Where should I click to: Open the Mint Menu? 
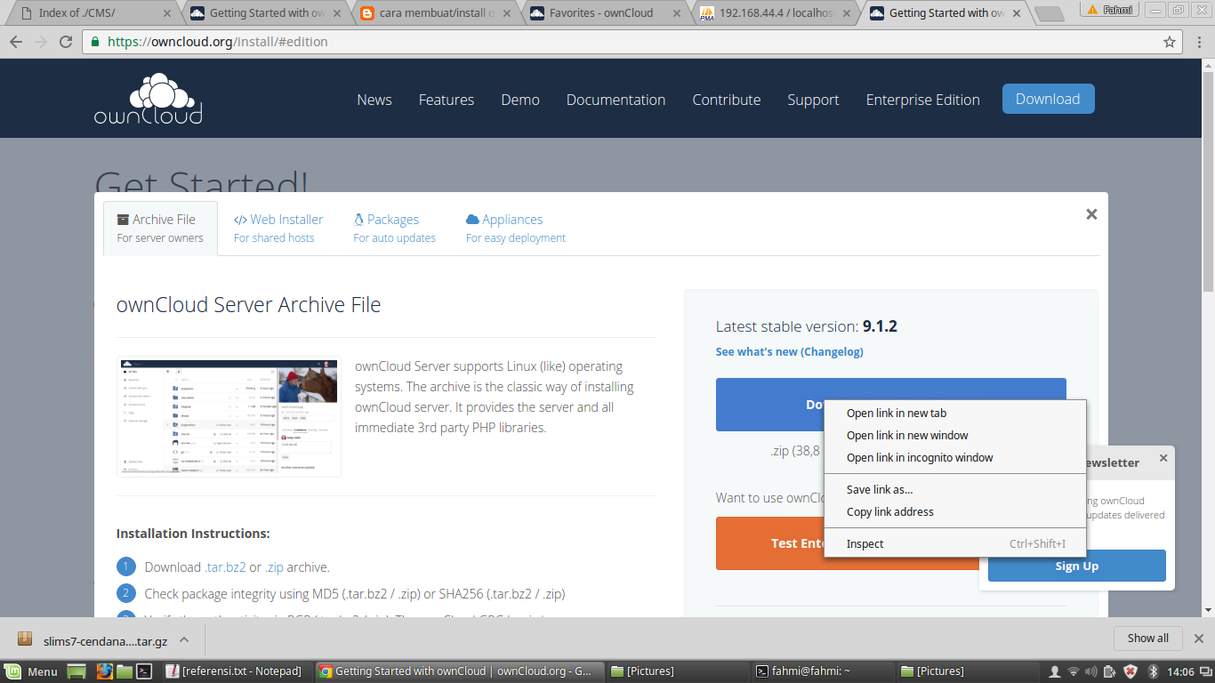pos(32,671)
